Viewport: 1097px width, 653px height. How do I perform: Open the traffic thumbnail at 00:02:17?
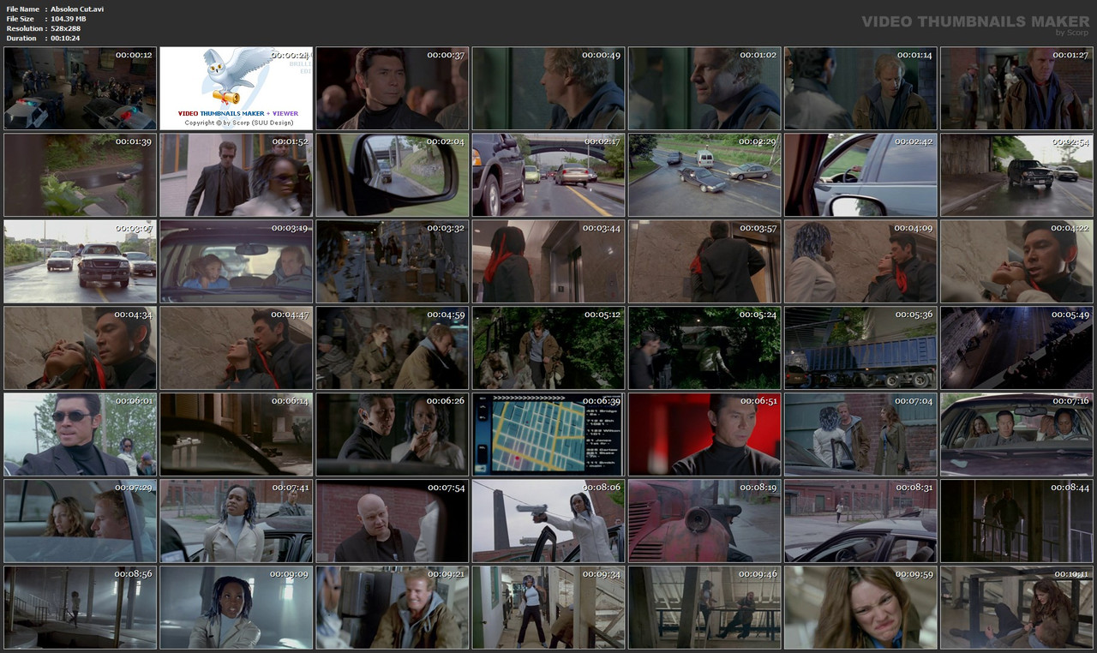click(548, 175)
